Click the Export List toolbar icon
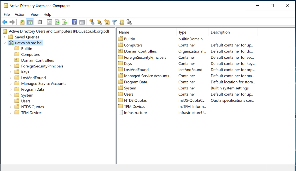This screenshot has width=296, height=171. click(x=65, y=22)
